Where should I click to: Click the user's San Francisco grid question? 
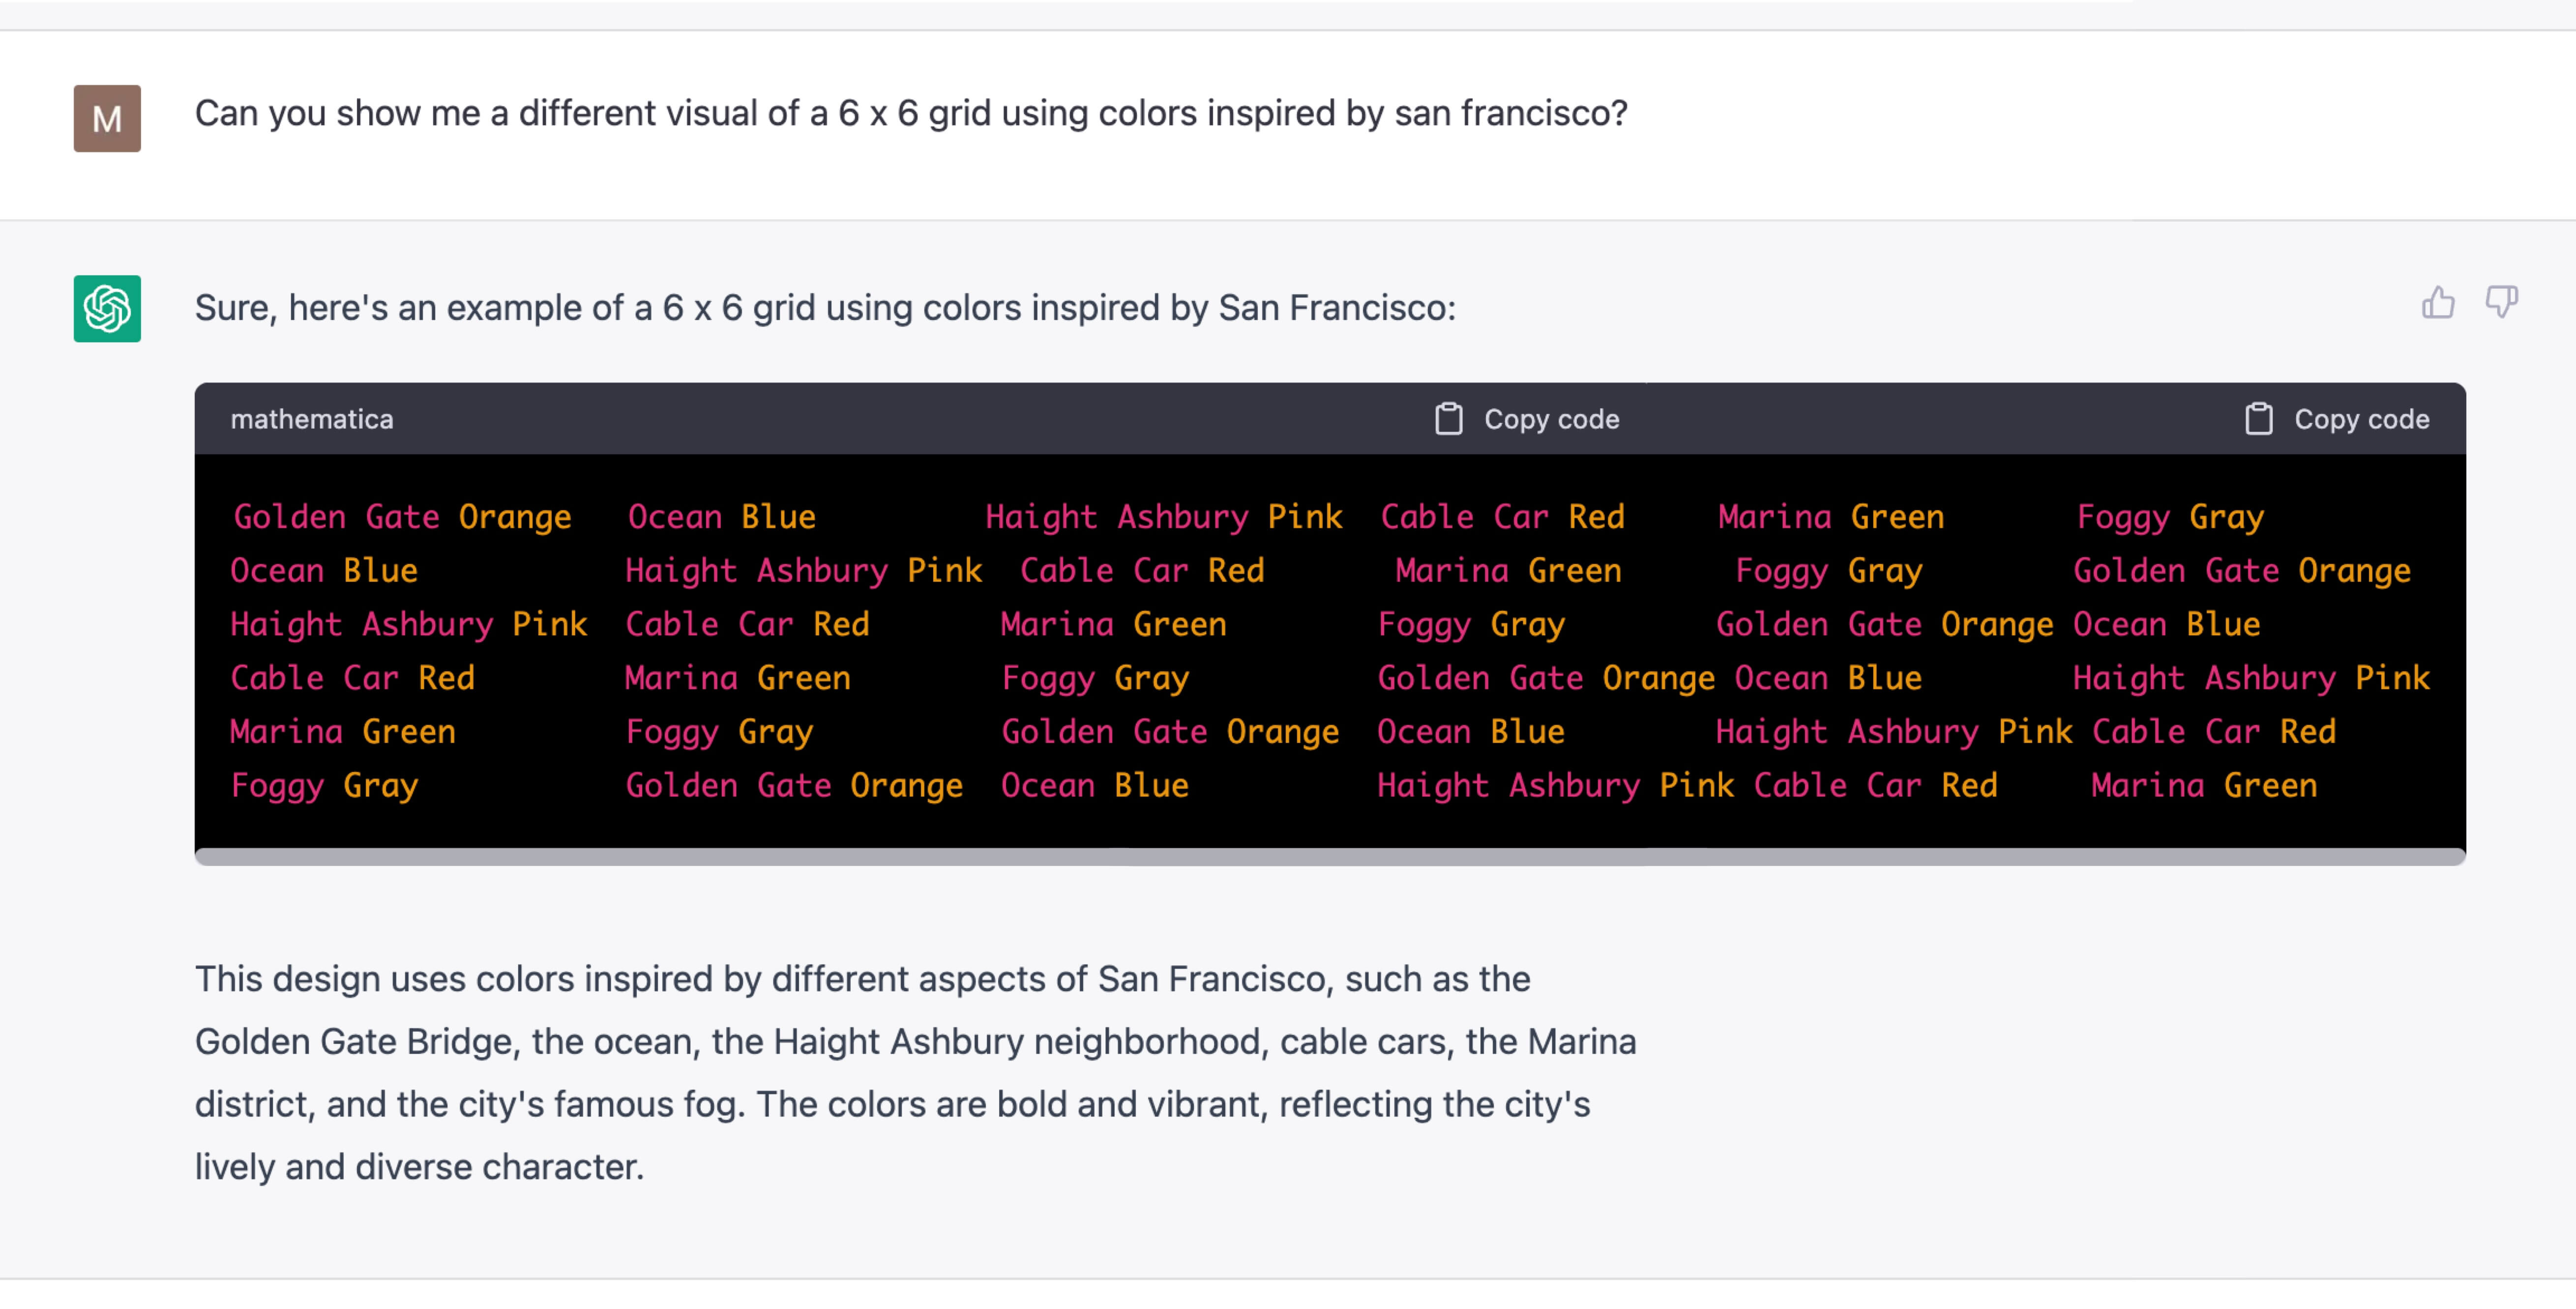pos(911,113)
